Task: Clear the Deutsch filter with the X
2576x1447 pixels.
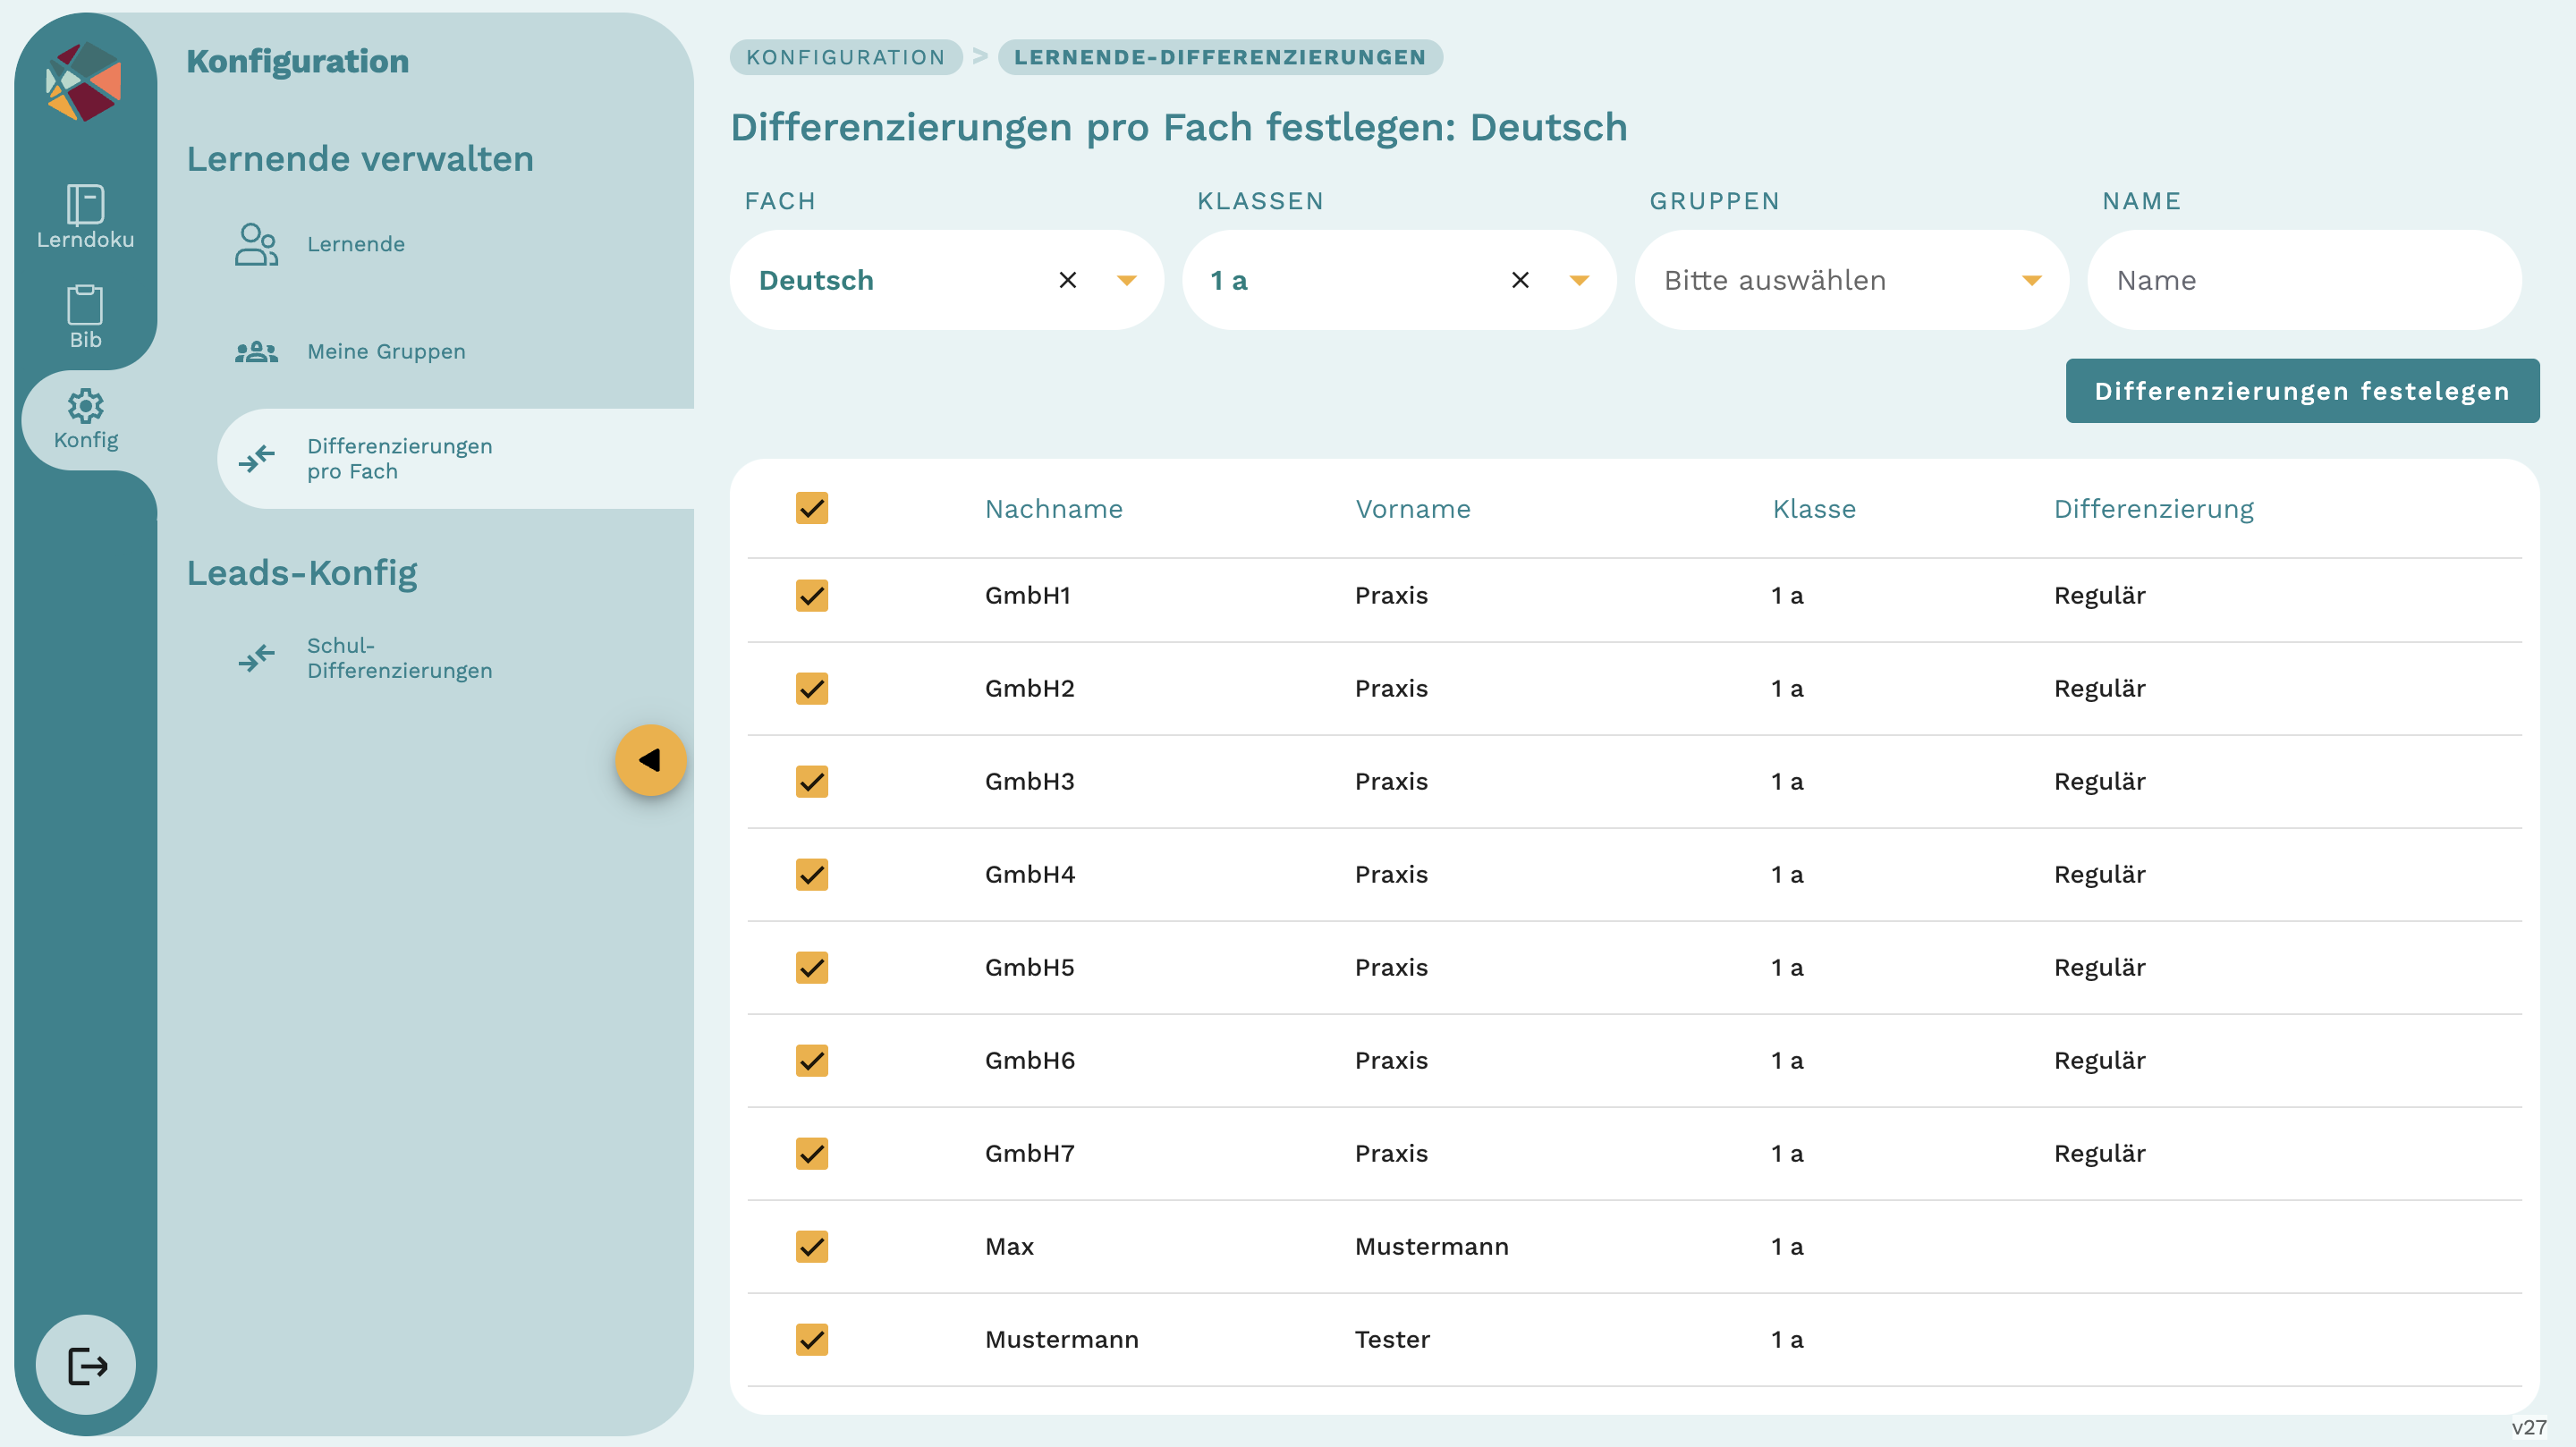Action: 1067,280
